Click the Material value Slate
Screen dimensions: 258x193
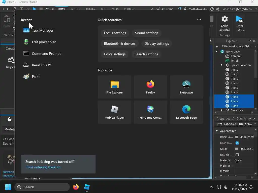238,160
